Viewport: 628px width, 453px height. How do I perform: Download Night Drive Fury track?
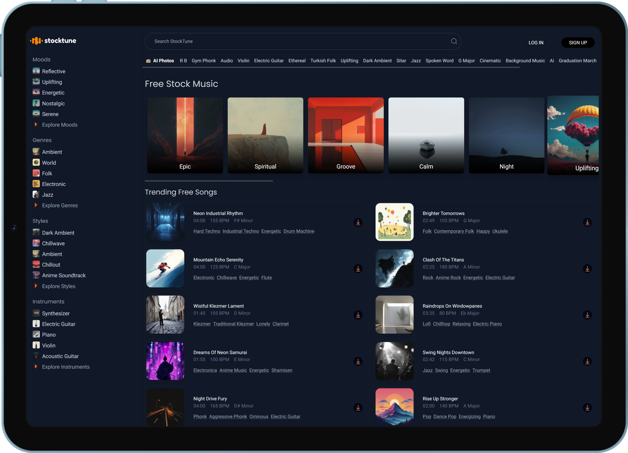tap(358, 408)
